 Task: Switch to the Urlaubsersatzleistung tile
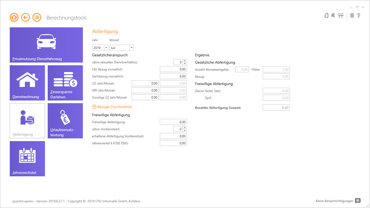pyautogui.click(x=65, y=121)
